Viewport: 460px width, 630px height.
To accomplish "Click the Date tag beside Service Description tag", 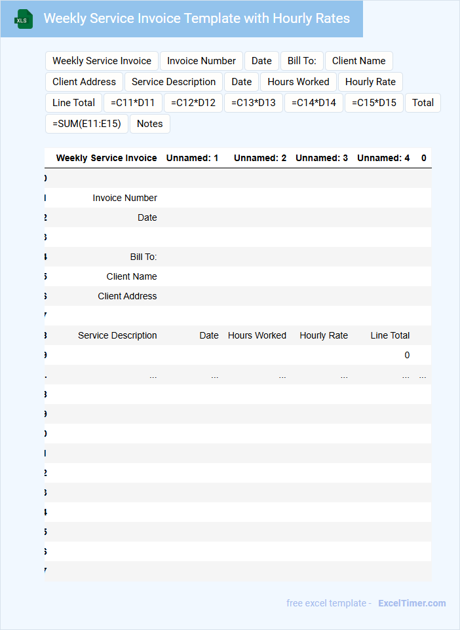I will tap(242, 82).
